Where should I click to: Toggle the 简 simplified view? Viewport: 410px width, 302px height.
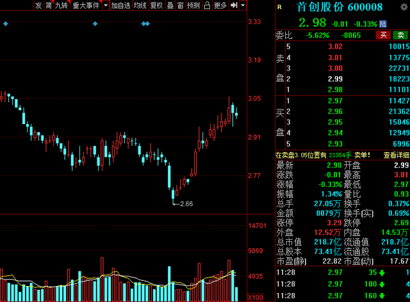tap(49, 6)
